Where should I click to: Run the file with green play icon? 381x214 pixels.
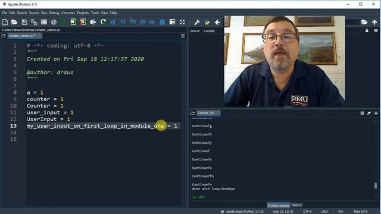[x=64, y=23]
